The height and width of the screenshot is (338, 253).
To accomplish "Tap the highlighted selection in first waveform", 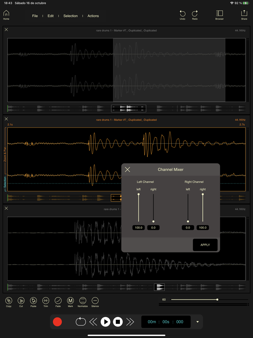I will (x=169, y=70).
